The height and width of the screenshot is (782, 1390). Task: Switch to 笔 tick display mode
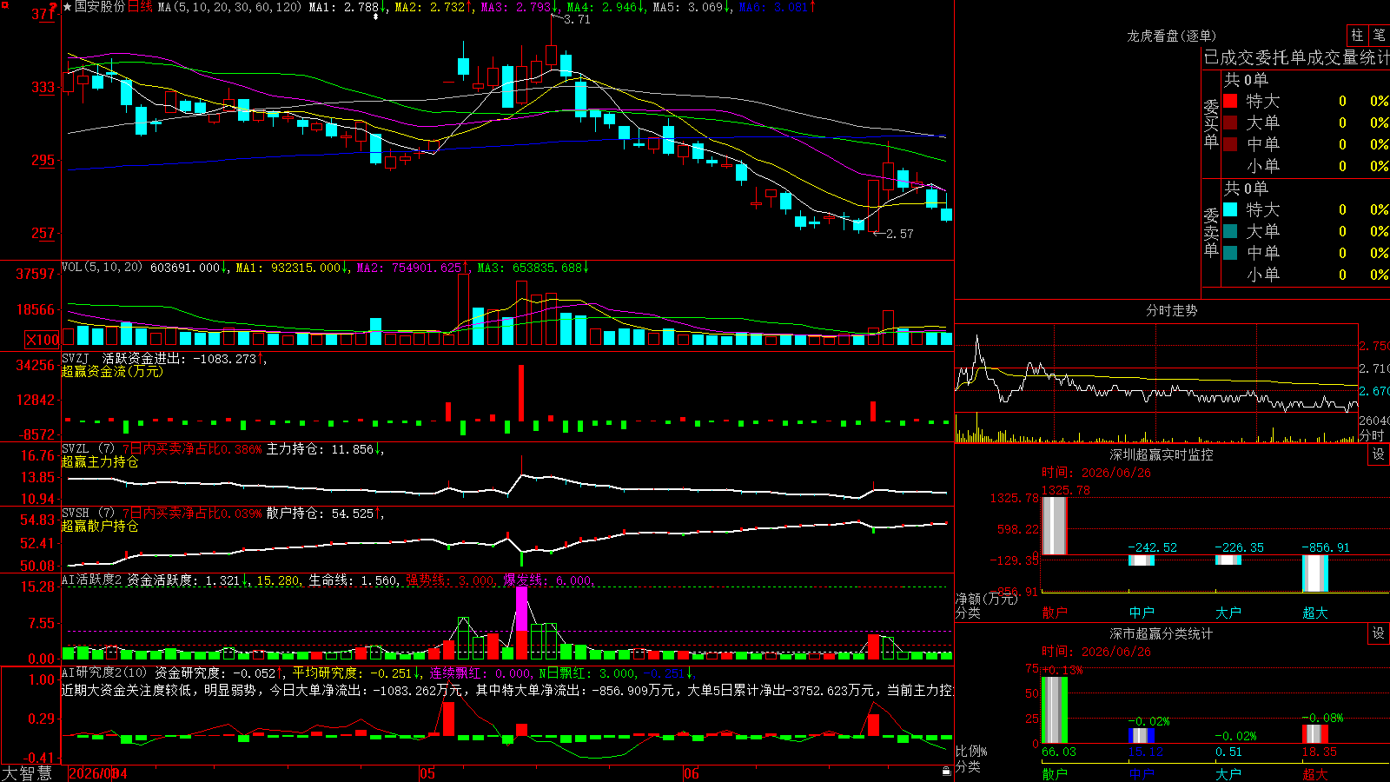click(x=1379, y=36)
